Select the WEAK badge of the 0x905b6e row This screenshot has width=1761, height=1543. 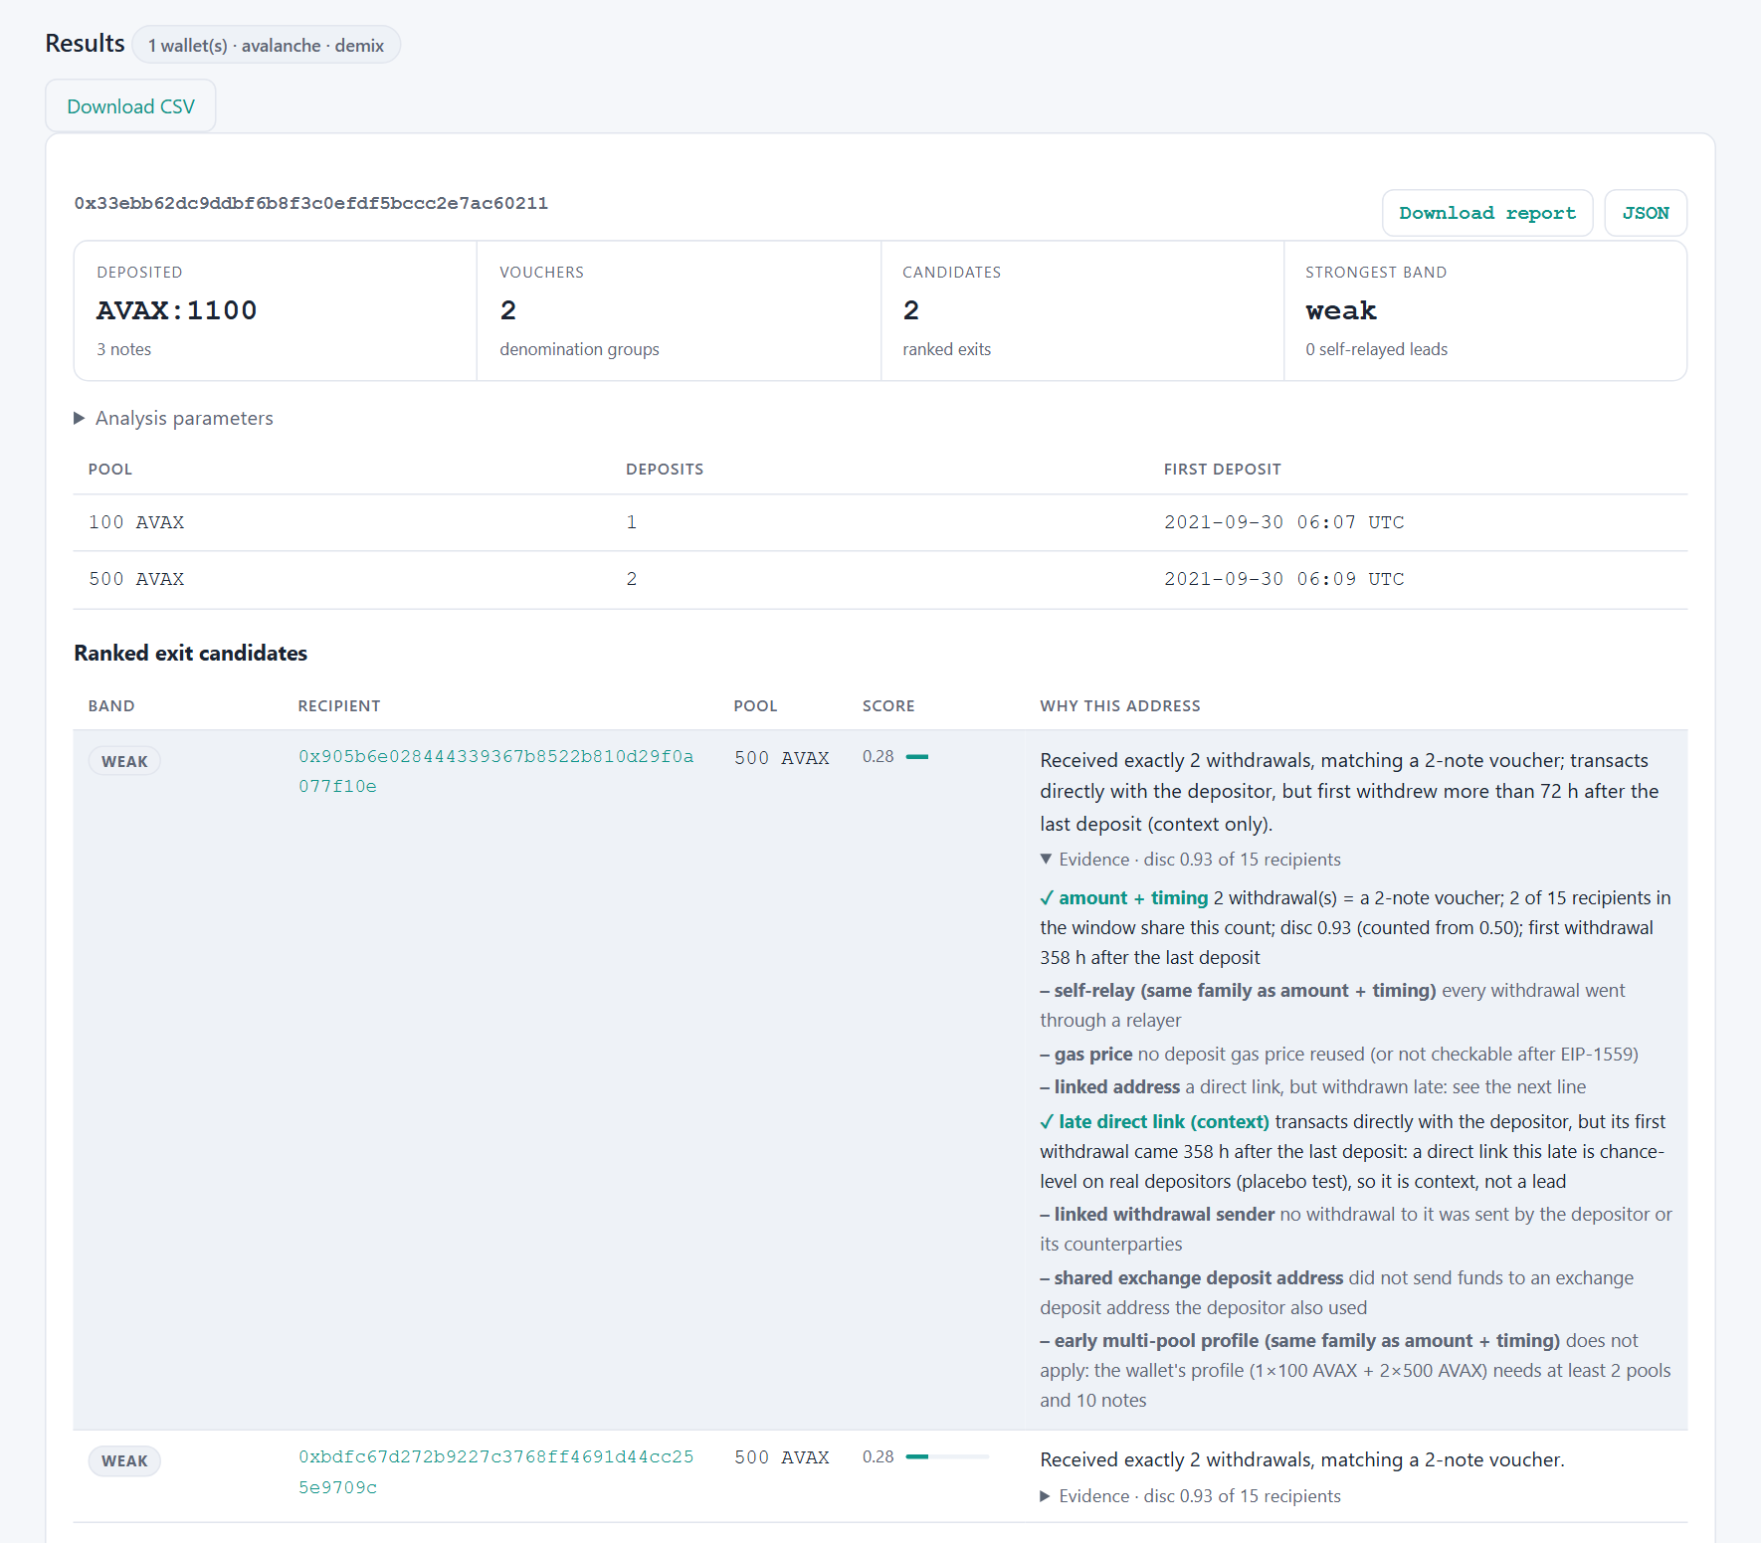click(124, 761)
